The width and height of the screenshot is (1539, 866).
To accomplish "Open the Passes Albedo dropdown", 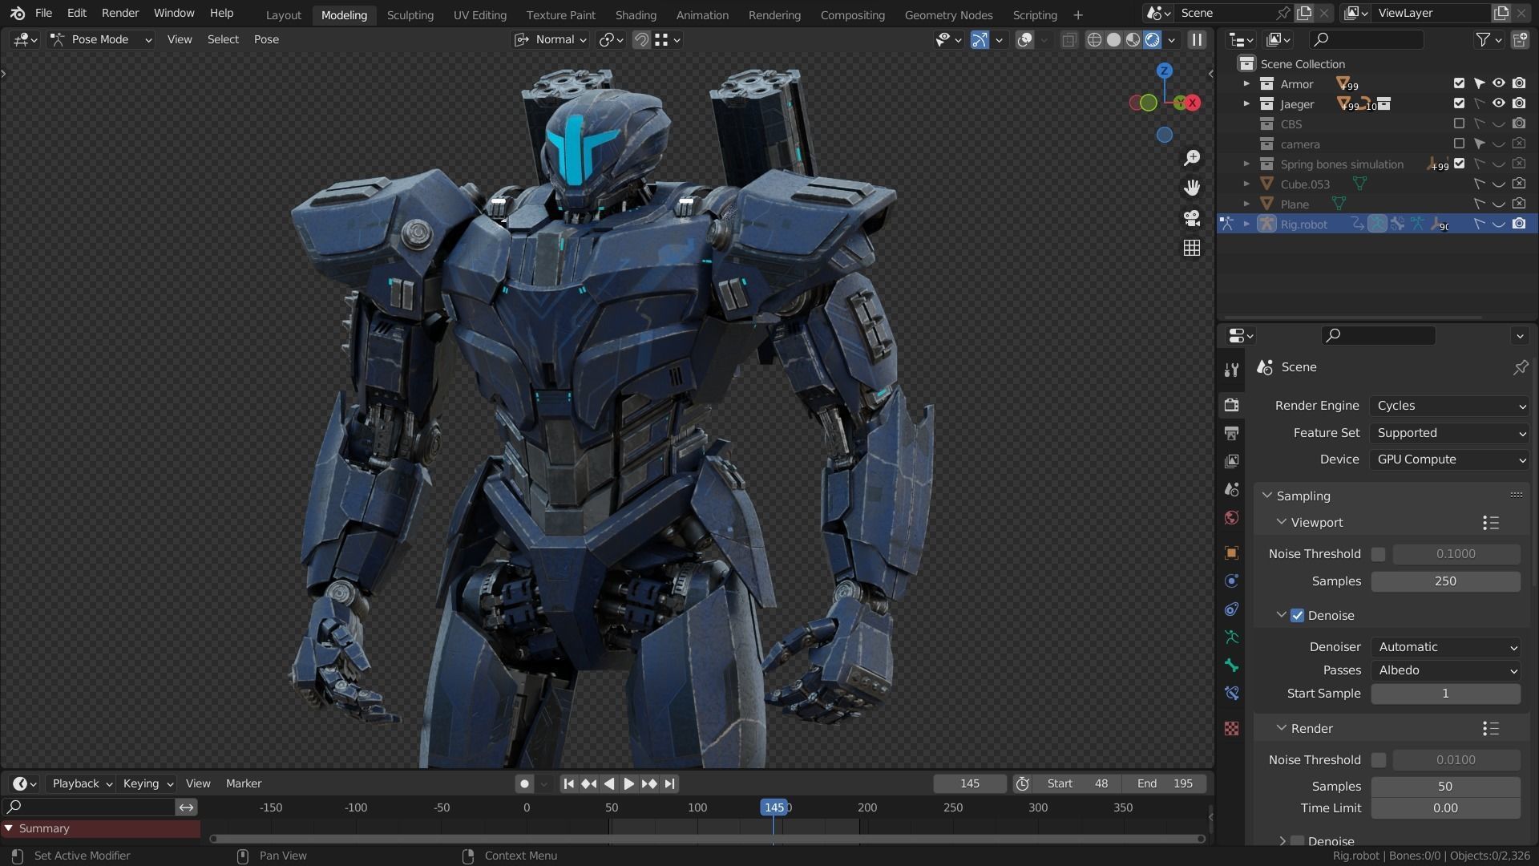I will click(1446, 670).
